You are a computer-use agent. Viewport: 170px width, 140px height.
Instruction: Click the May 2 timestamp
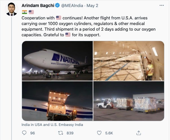click(92, 6)
